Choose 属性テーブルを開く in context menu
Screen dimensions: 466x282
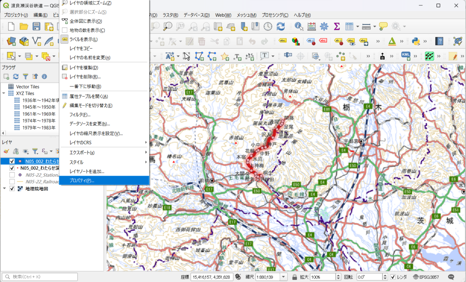pyautogui.click(x=104, y=96)
